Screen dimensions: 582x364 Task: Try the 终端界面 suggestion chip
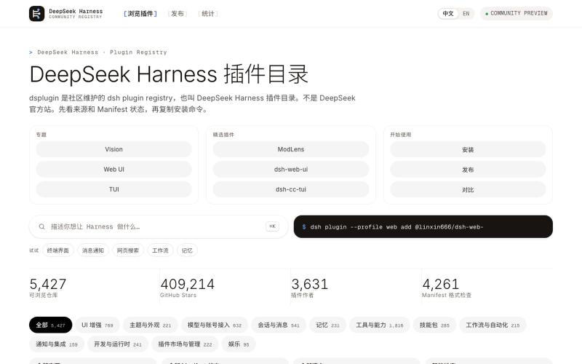tap(58, 250)
